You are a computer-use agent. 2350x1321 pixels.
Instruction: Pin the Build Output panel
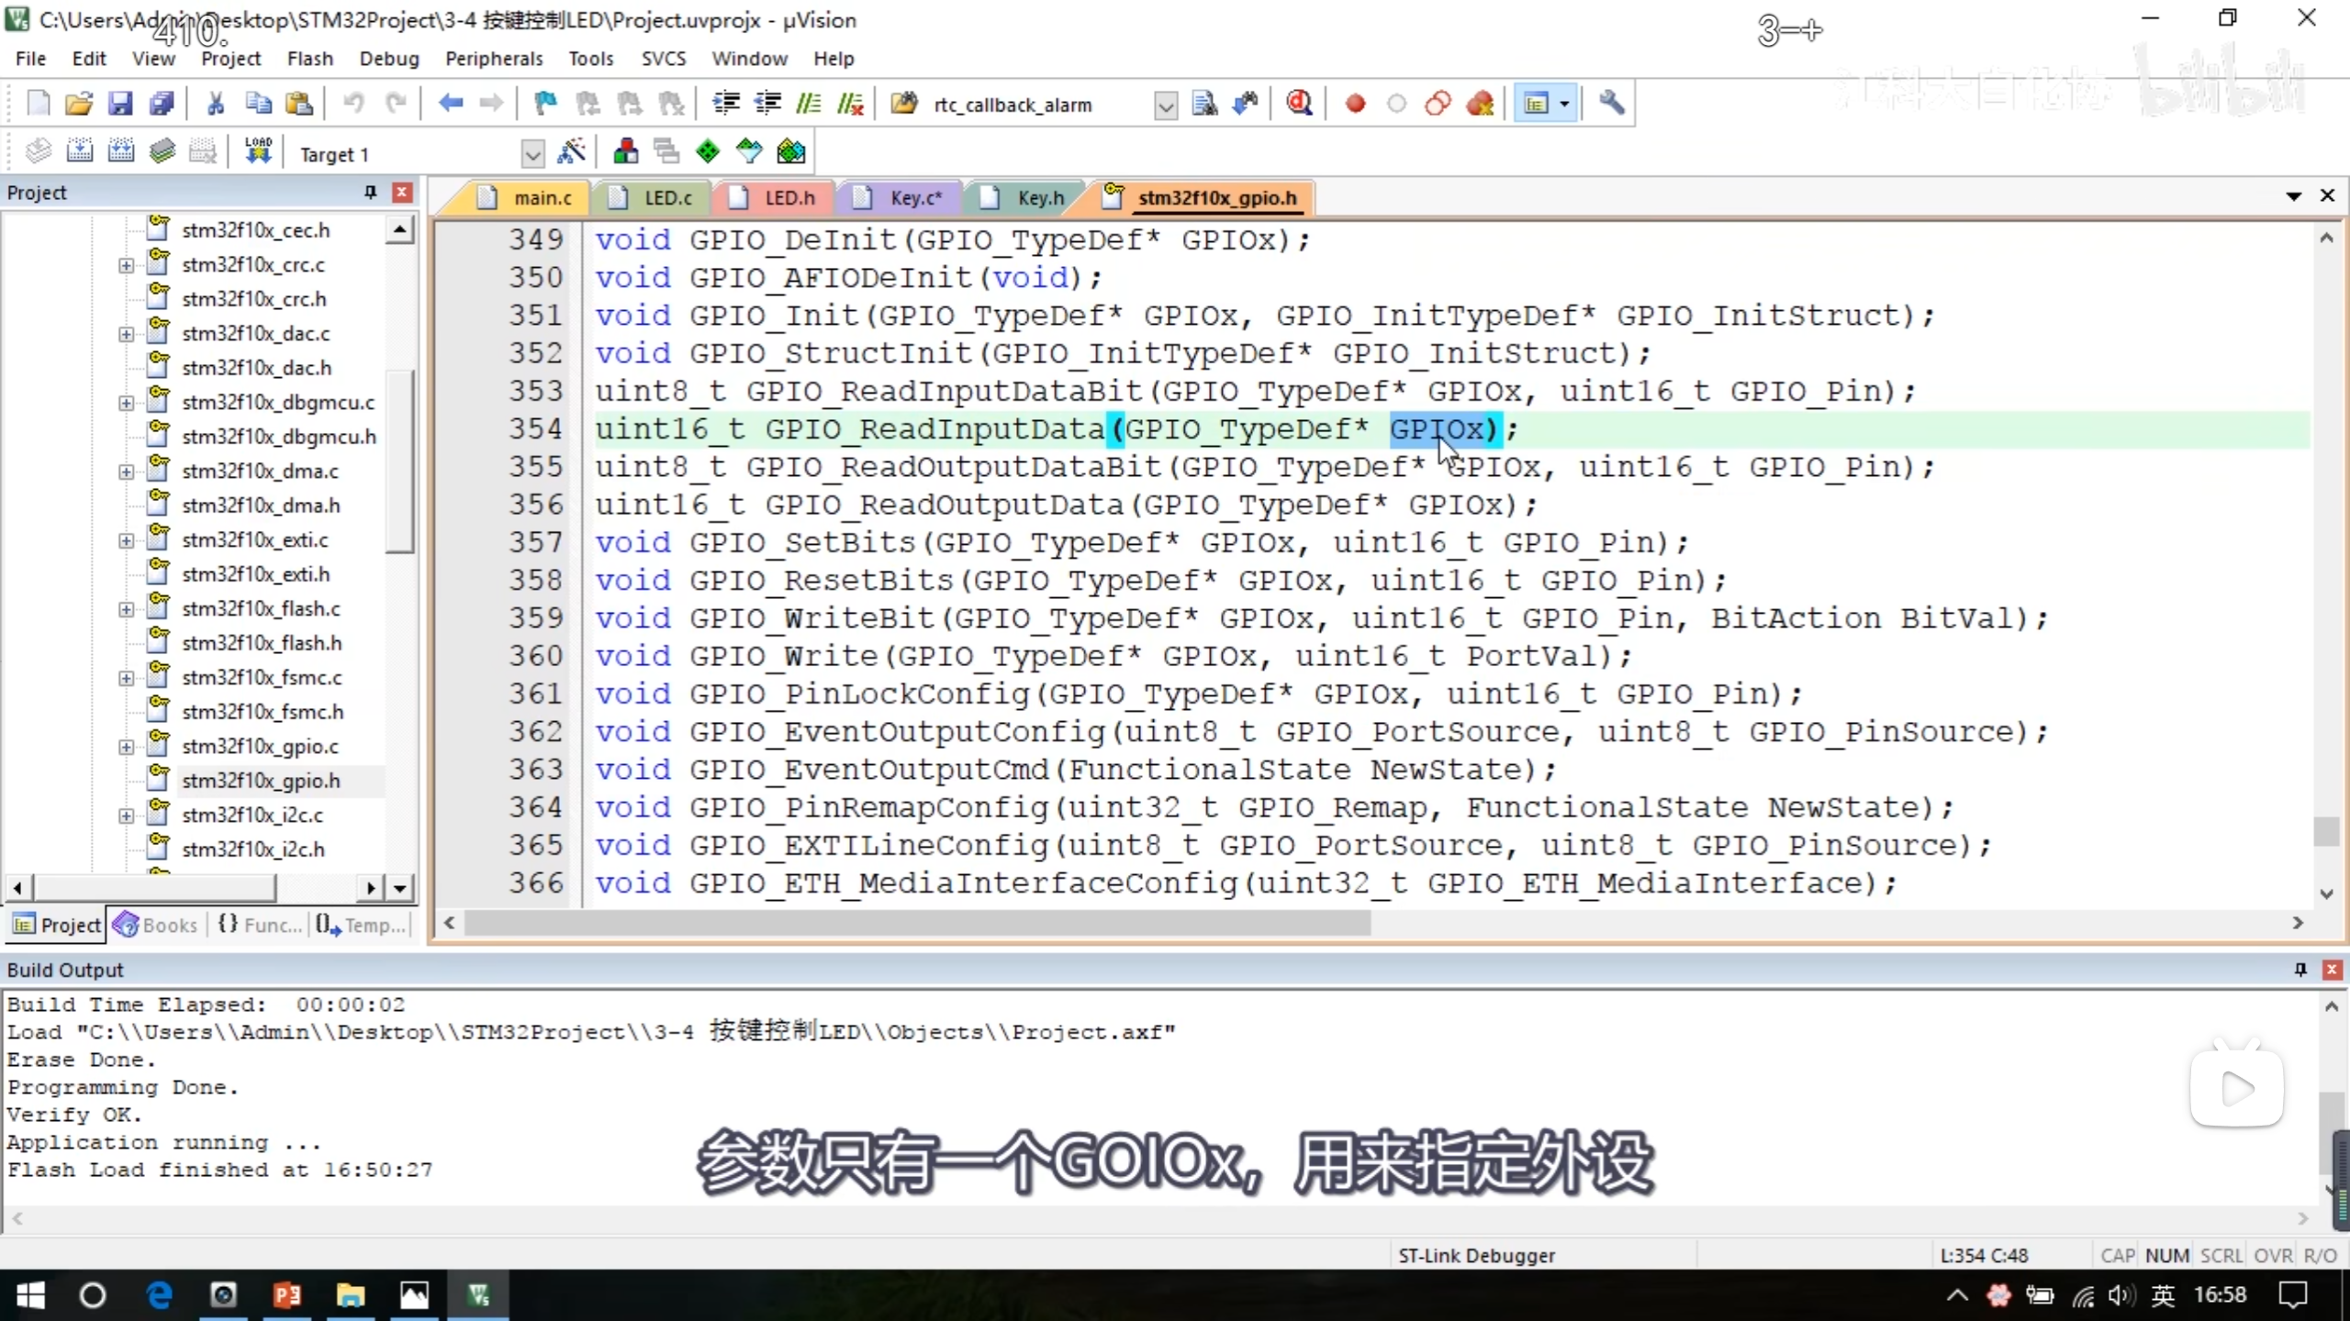click(x=2300, y=970)
